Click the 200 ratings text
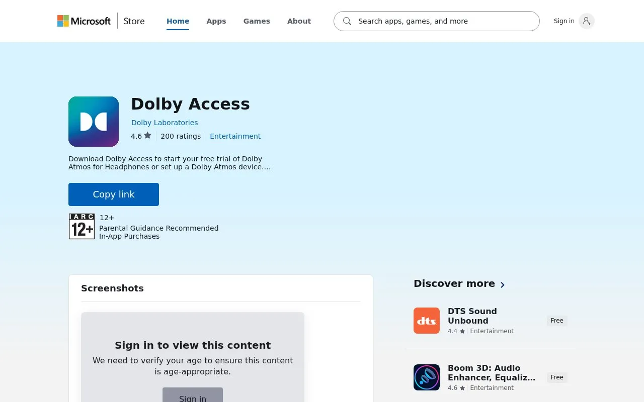Image resolution: width=644 pixels, height=402 pixels. [181, 136]
